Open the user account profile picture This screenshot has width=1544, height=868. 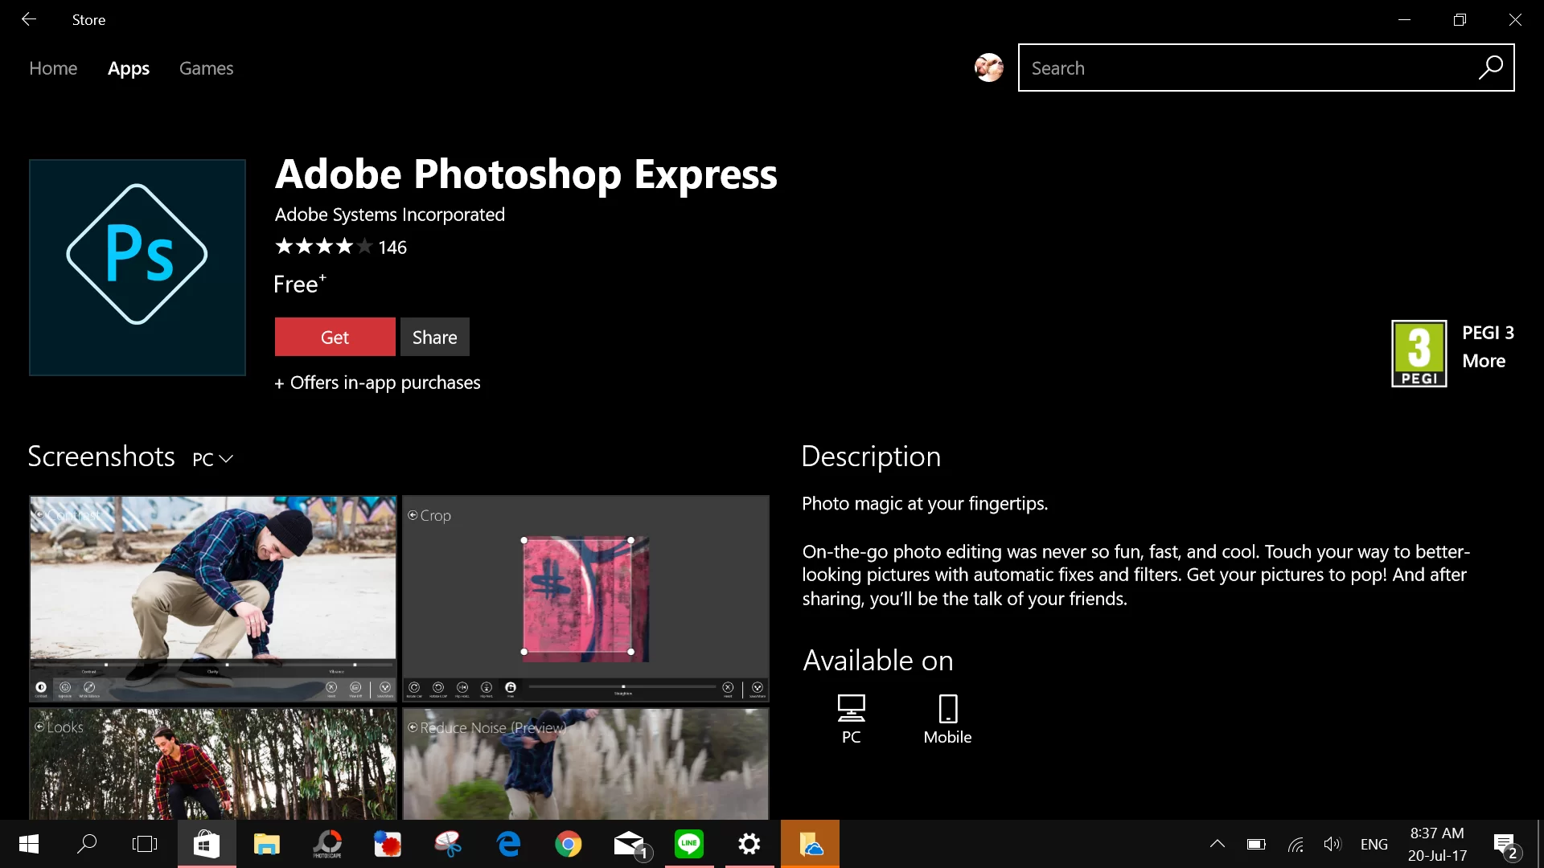click(988, 68)
